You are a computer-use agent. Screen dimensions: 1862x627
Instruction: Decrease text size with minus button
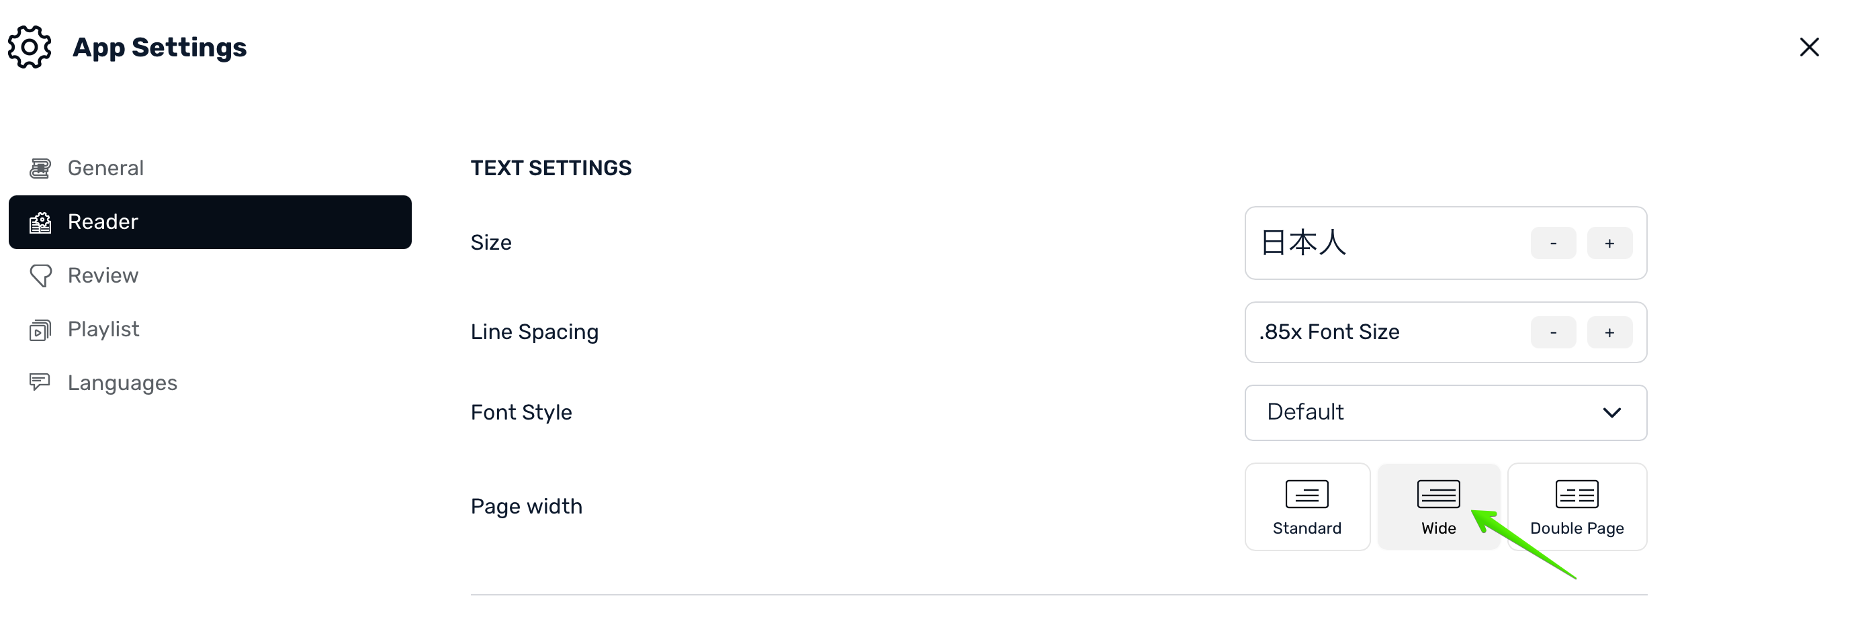point(1552,244)
